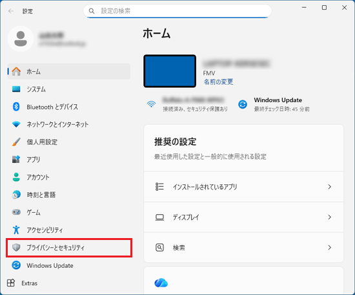Click the user profile avatar picture
This screenshot has height=295, width=355.
point(21,39)
